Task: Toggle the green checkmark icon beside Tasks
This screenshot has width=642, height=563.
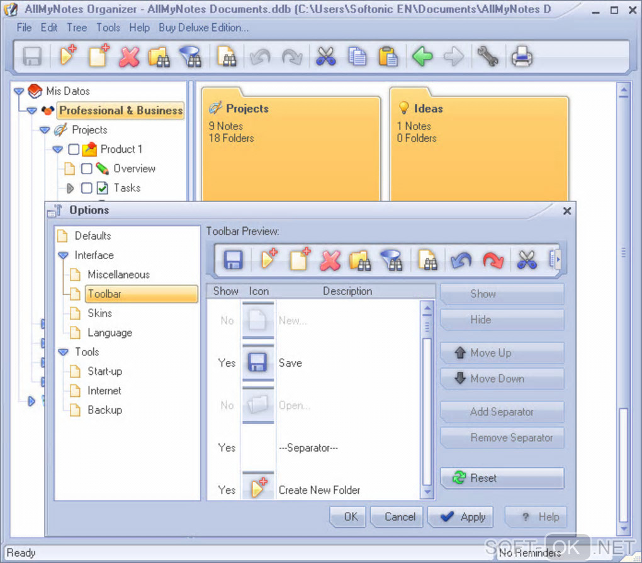Action: pos(103,188)
